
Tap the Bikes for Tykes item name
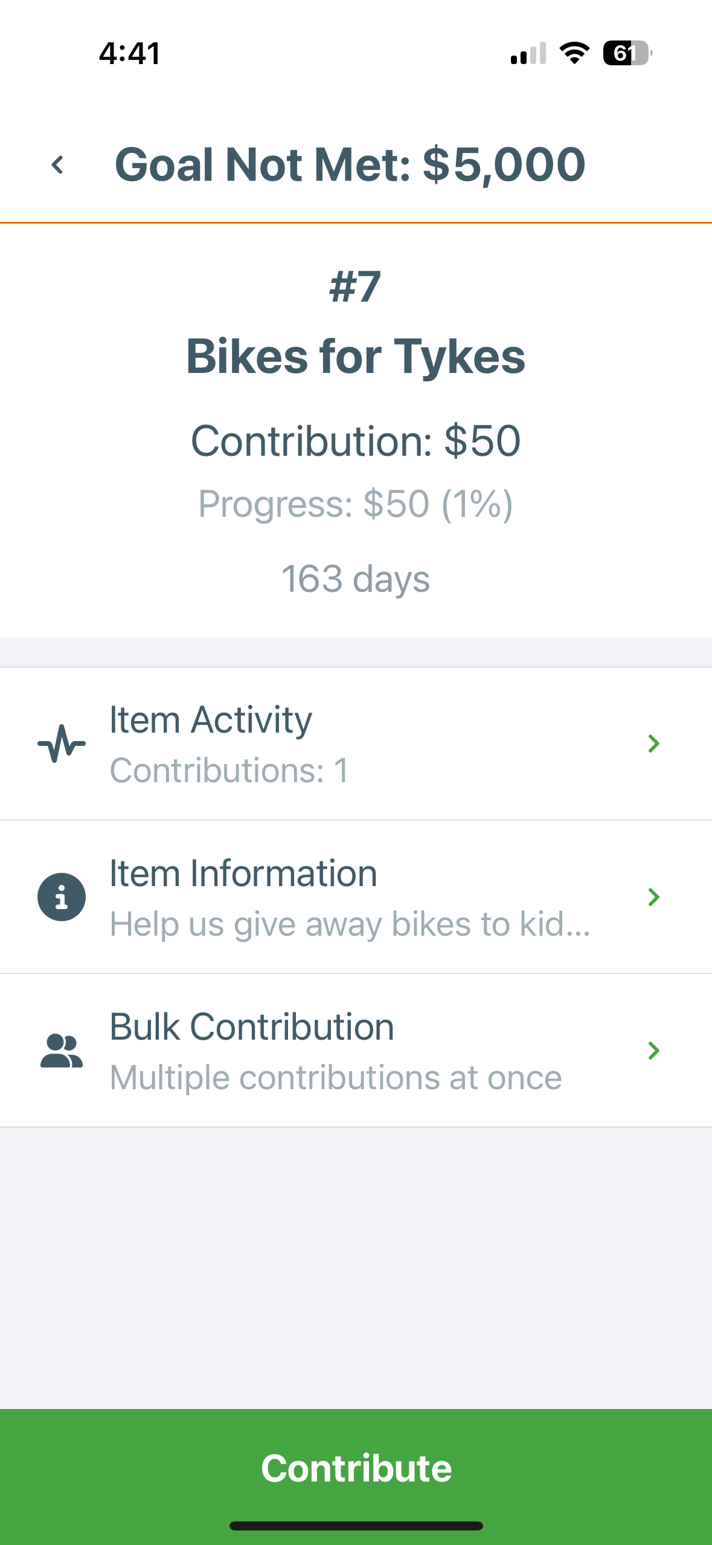pos(356,356)
